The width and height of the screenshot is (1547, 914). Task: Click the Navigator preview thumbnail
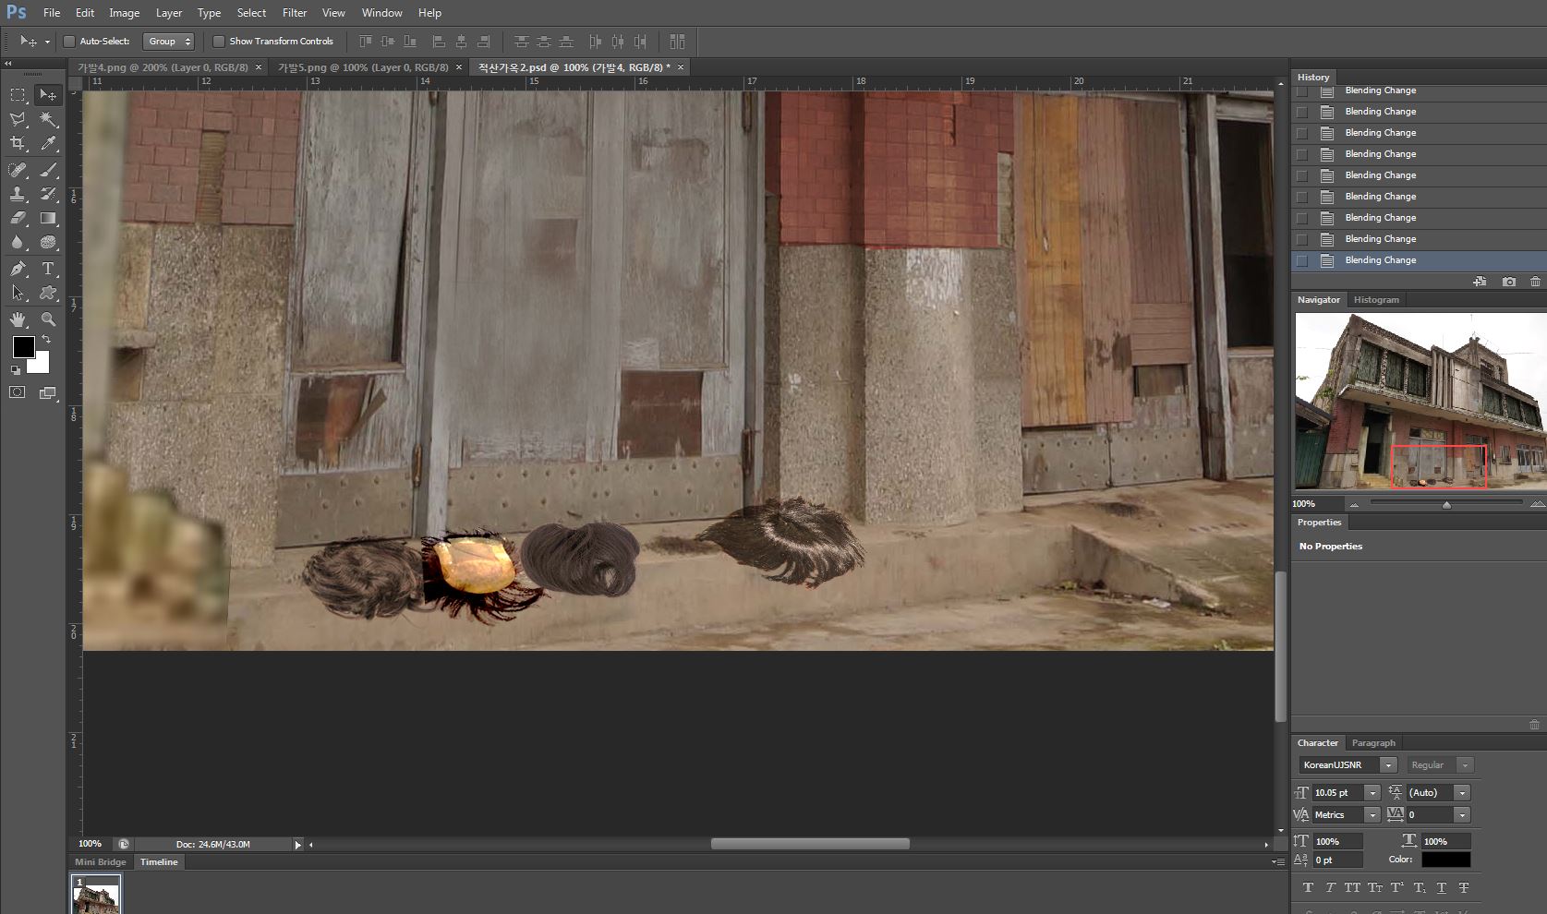(x=1420, y=401)
